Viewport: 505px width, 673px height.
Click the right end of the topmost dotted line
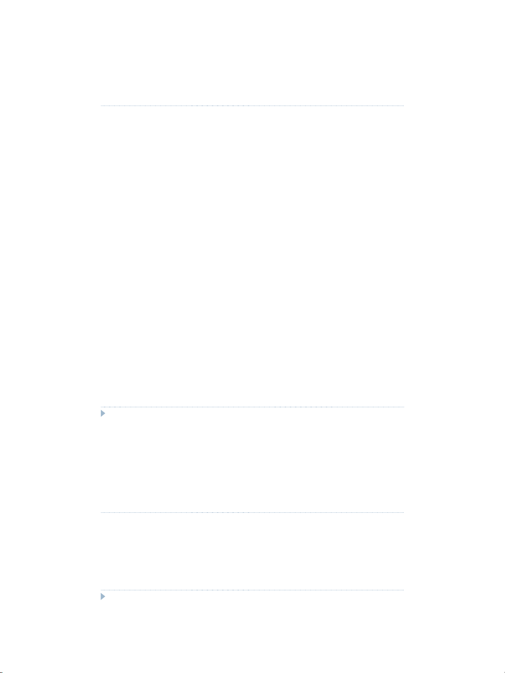[x=403, y=106]
